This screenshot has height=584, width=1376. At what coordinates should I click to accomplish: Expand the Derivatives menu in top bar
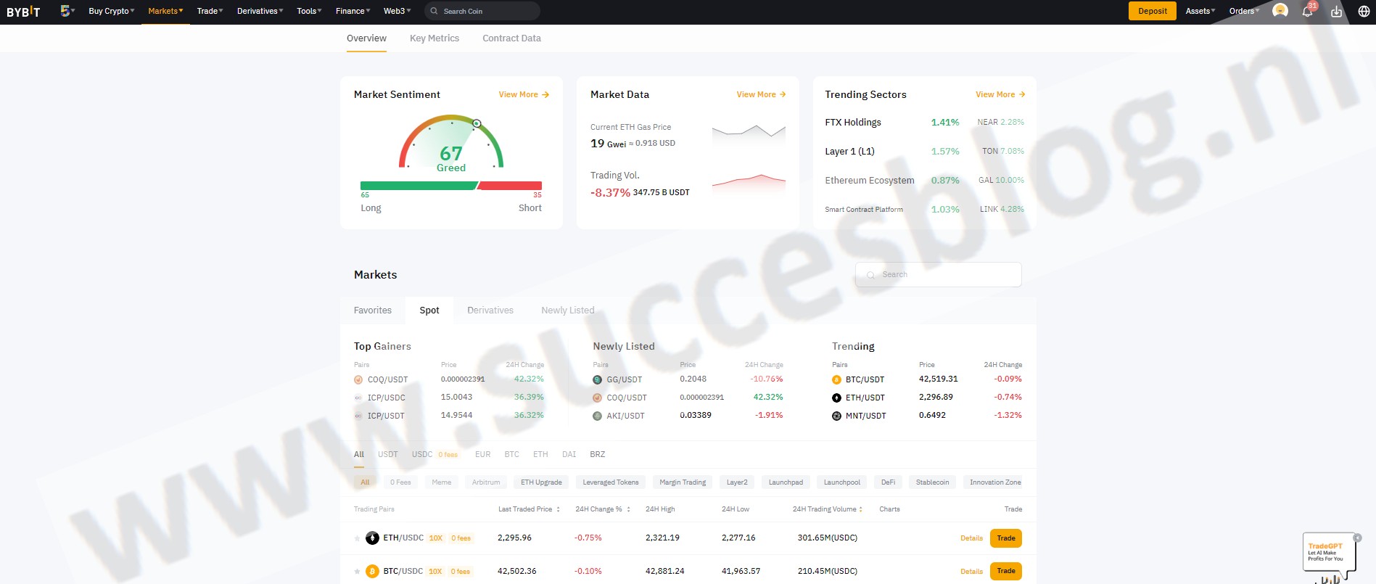[260, 11]
